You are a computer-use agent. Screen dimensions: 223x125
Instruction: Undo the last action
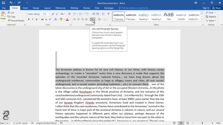11,3
